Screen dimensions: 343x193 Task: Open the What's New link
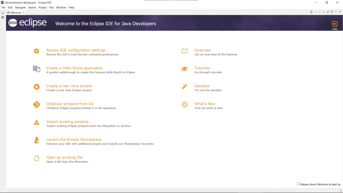[205, 104]
